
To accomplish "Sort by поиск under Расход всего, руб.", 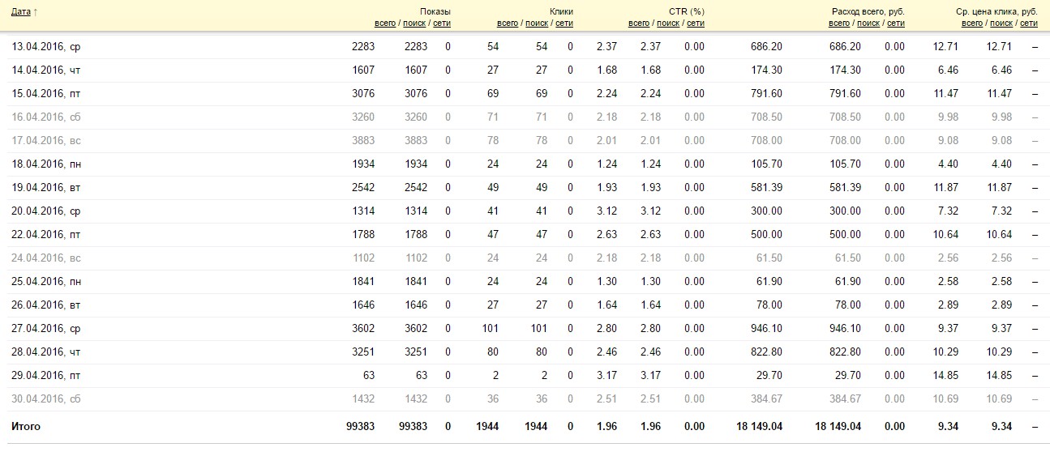I will pos(868,23).
